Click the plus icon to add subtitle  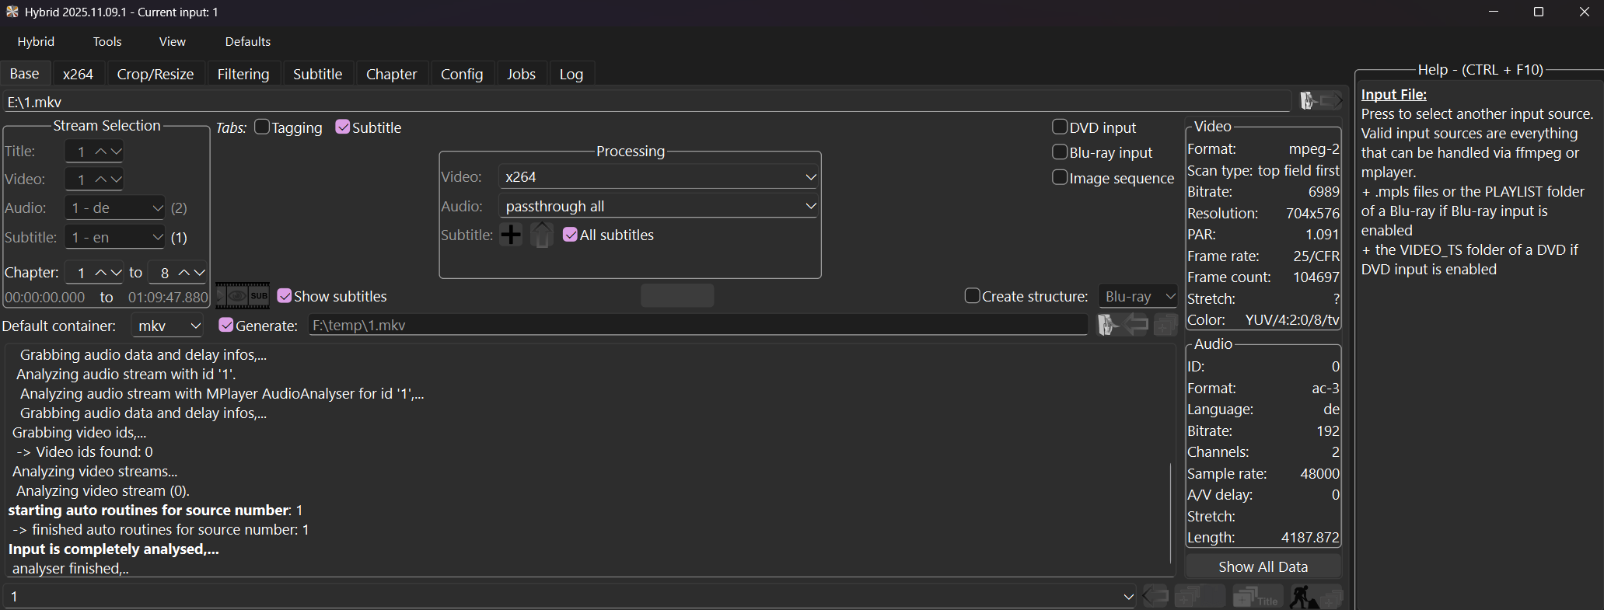click(x=511, y=235)
